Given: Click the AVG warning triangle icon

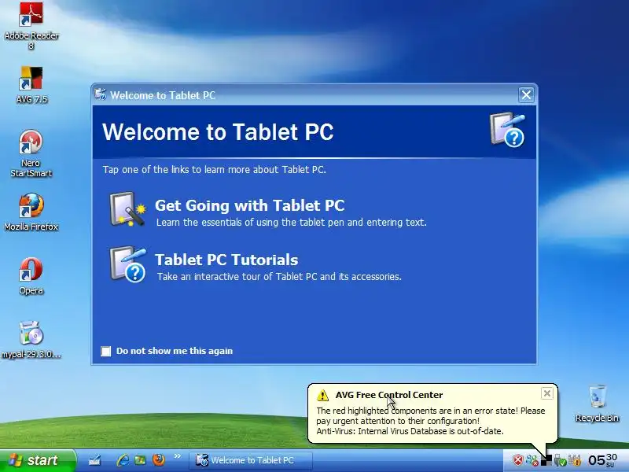Looking at the screenshot, I should pos(322,396).
